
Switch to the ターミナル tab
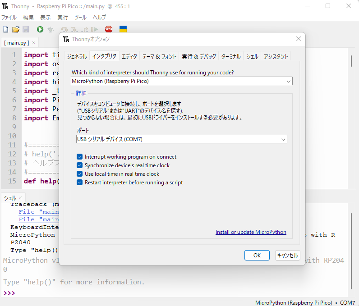pos(231,56)
